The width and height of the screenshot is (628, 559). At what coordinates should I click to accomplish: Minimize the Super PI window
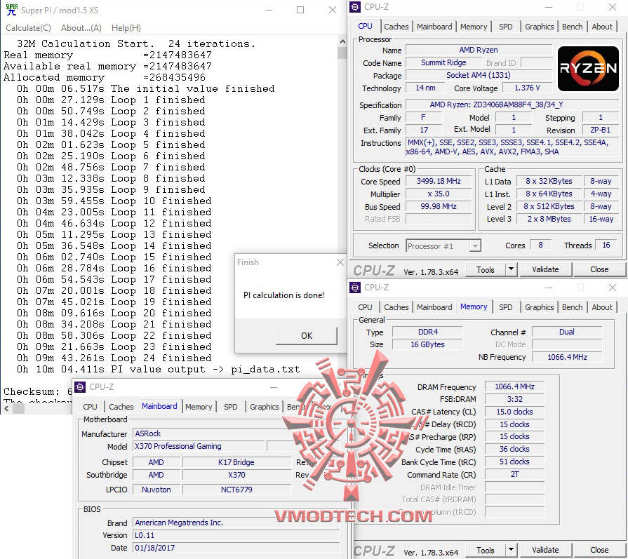pos(269,10)
